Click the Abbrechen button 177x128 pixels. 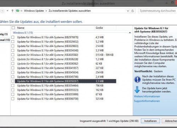pyautogui.click(x=170, y=121)
